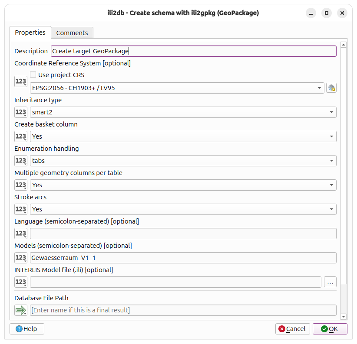Screen dimensions: 357x344
Task: Click the Inheritance type 123 value-source icon
Action: pyautogui.click(x=21, y=112)
